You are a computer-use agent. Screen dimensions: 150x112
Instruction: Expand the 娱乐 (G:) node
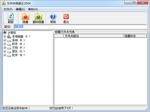[x=5, y=51]
